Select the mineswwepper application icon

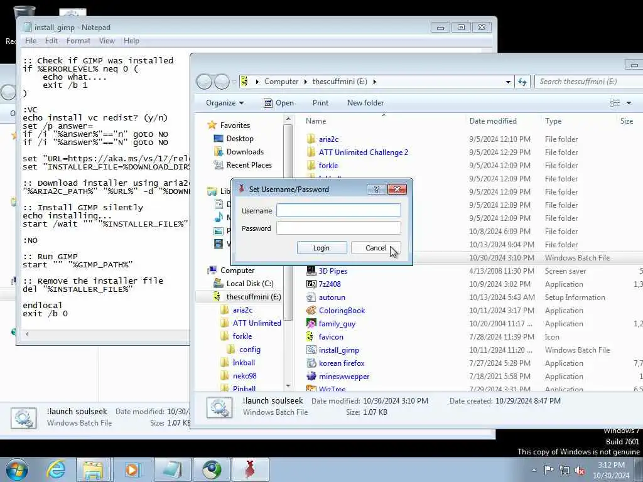(311, 377)
